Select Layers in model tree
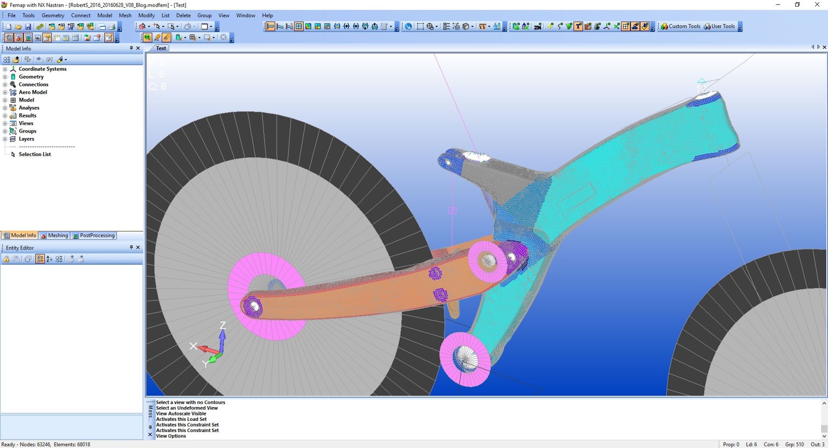828x448 pixels. tap(26, 139)
